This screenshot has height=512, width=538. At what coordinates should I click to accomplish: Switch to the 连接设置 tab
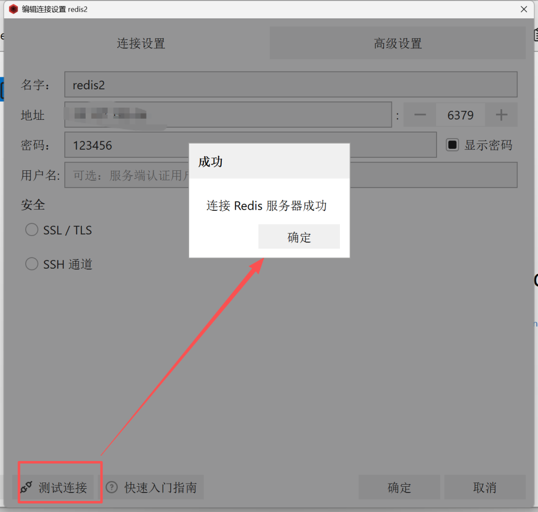point(141,43)
